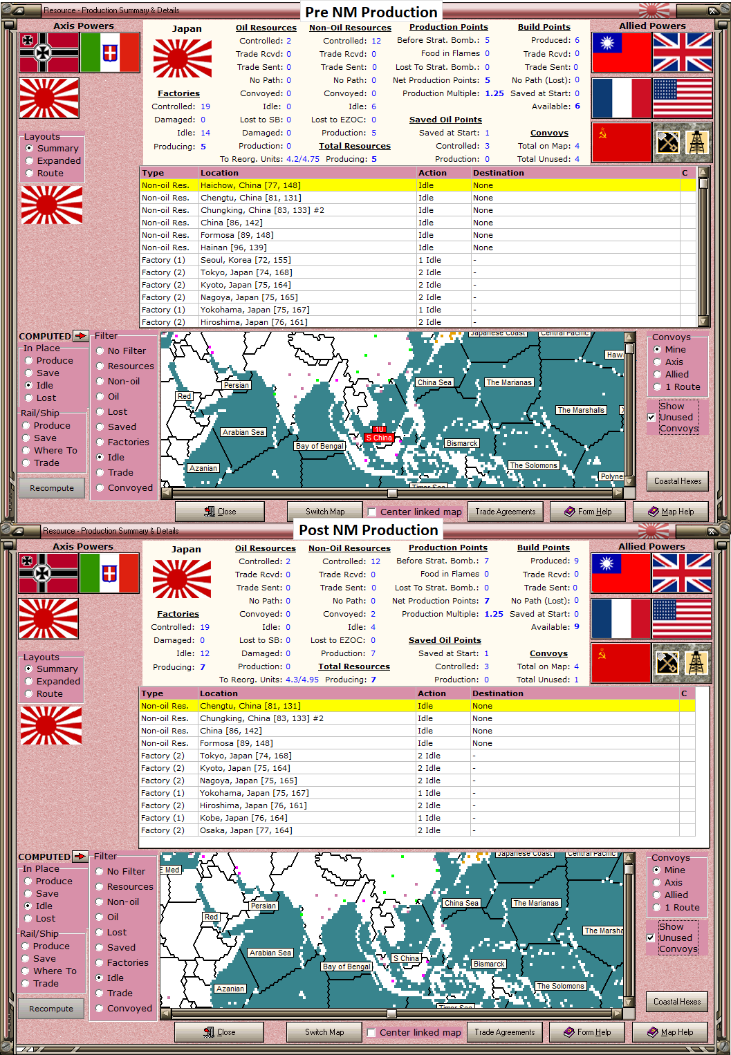The width and height of the screenshot is (731, 1055).
Task: Click Japanese war ensign below Layouts, Post NM window
Action: pos(51,725)
